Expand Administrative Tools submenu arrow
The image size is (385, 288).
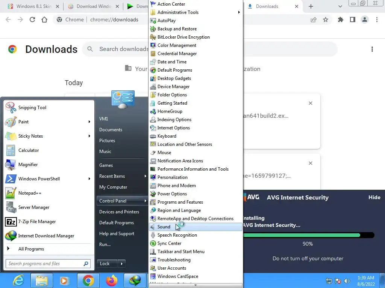pyautogui.click(x=239, y=12)
